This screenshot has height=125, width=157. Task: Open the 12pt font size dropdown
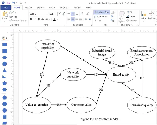56,14
